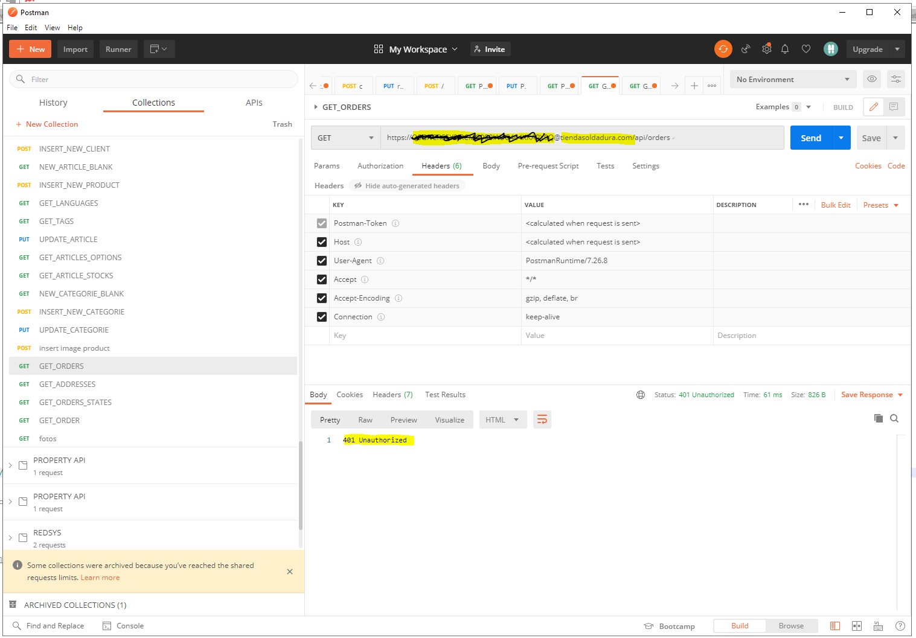Go to next tabs with right arrow
916x638 pixels.
tap(675, 86)
